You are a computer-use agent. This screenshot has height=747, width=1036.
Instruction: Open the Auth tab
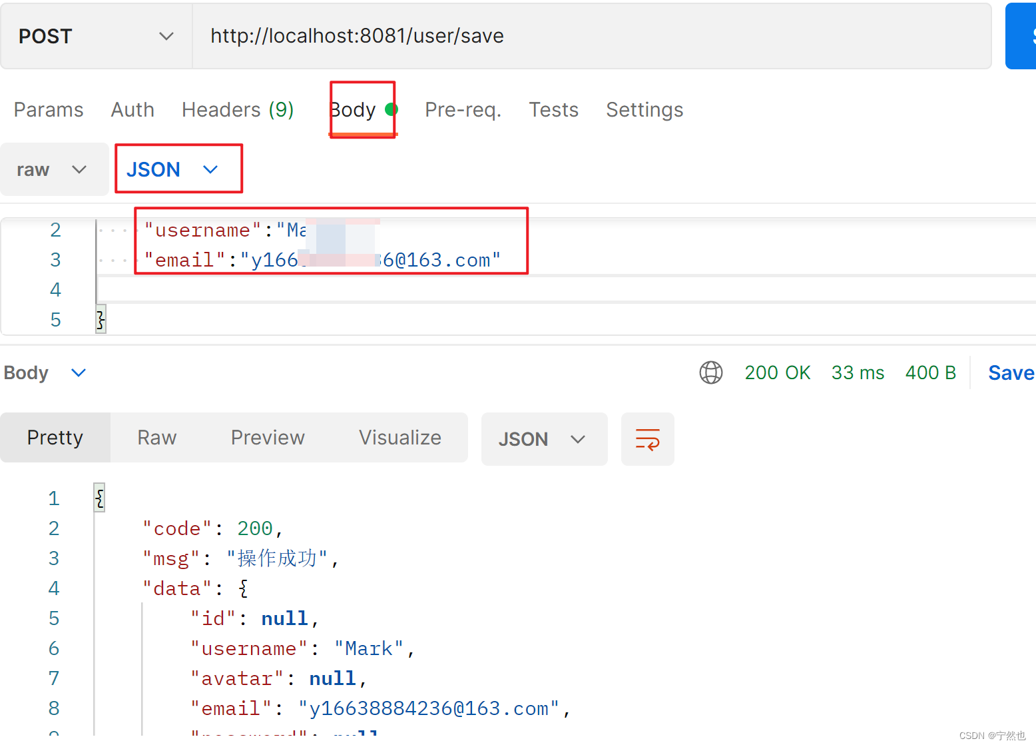(x=132, y=109)
